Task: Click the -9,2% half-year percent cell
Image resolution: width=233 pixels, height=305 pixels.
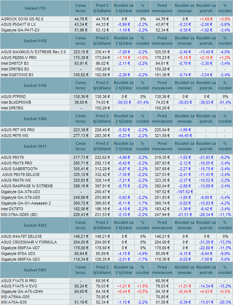Action: (225, 157)
